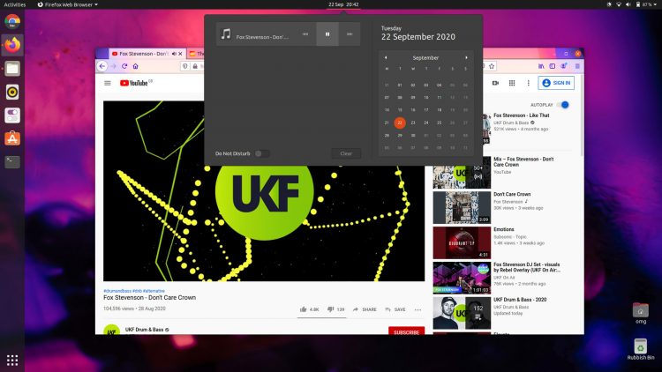Click the 22 Sep 20:42 clock

343,4
